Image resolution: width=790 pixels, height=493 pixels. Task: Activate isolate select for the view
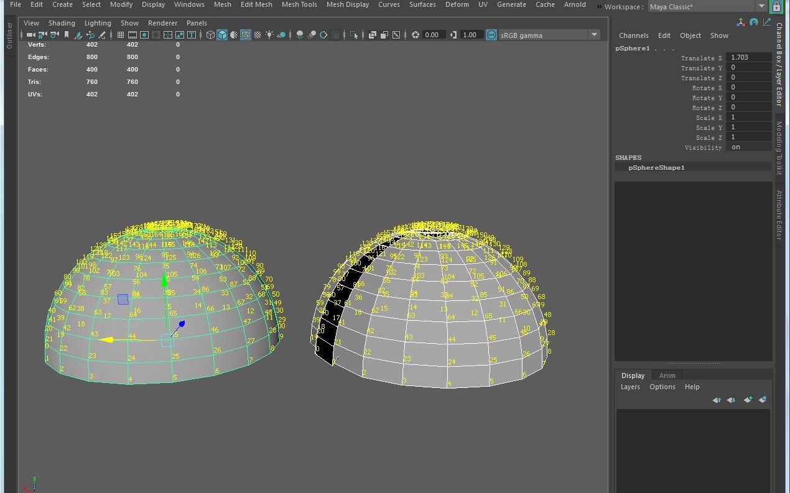tap(355, 35)
